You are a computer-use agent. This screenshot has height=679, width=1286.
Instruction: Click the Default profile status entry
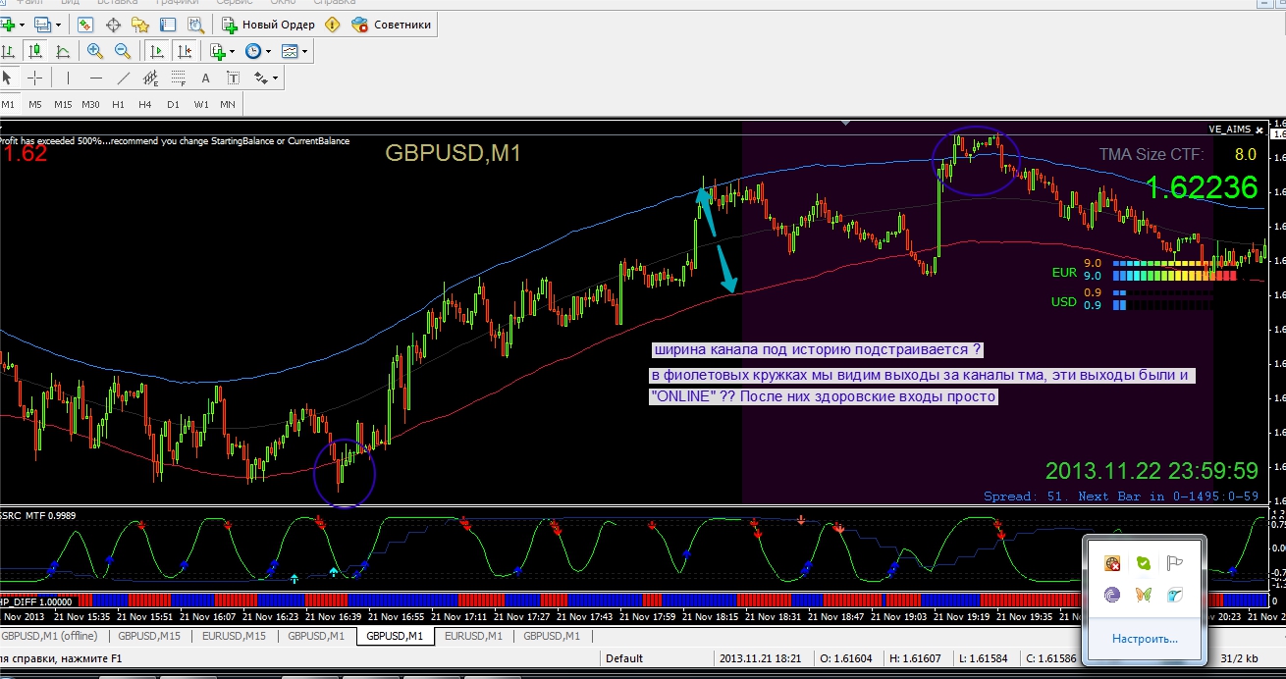coord(624,658)
